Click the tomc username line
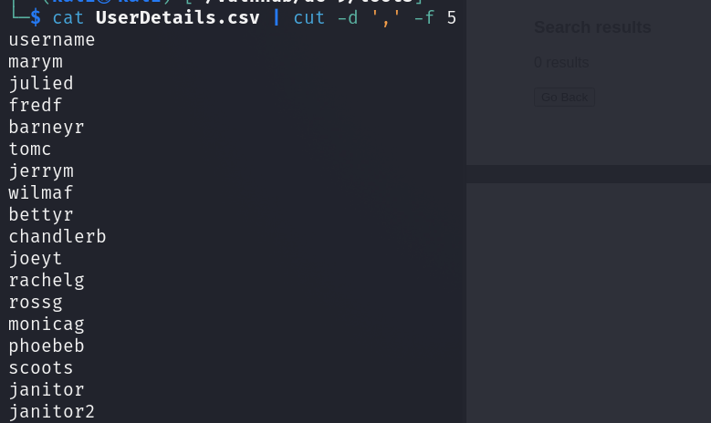The width and height of the screenshot is (711, 423). coord(30,149)
